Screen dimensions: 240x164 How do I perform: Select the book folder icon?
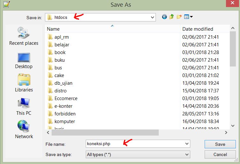point(50,52)
